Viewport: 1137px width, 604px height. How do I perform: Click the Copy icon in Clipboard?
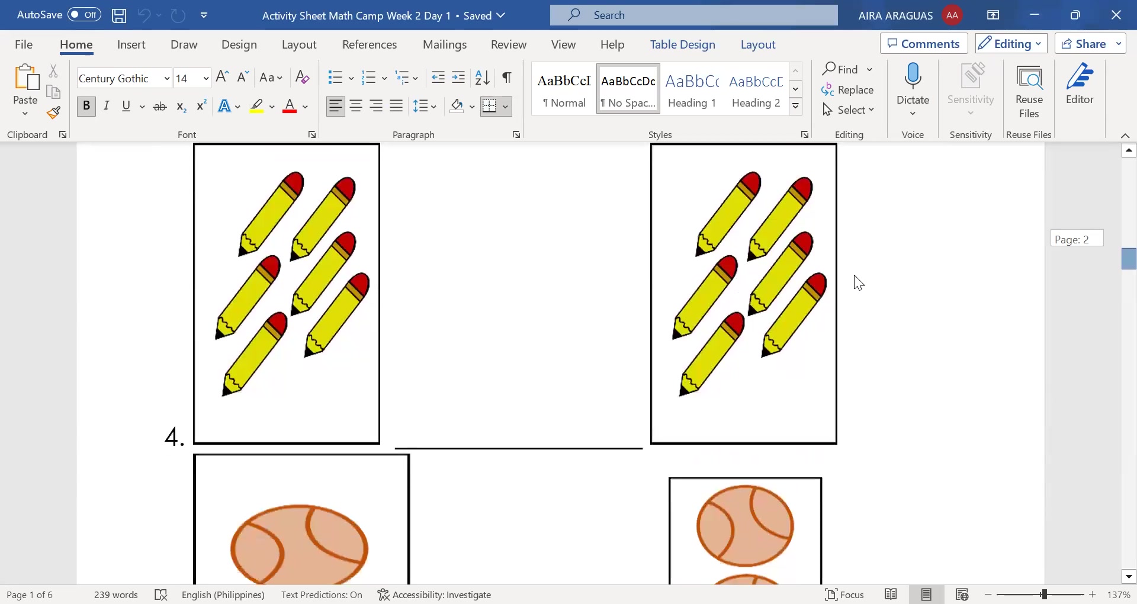53,92
